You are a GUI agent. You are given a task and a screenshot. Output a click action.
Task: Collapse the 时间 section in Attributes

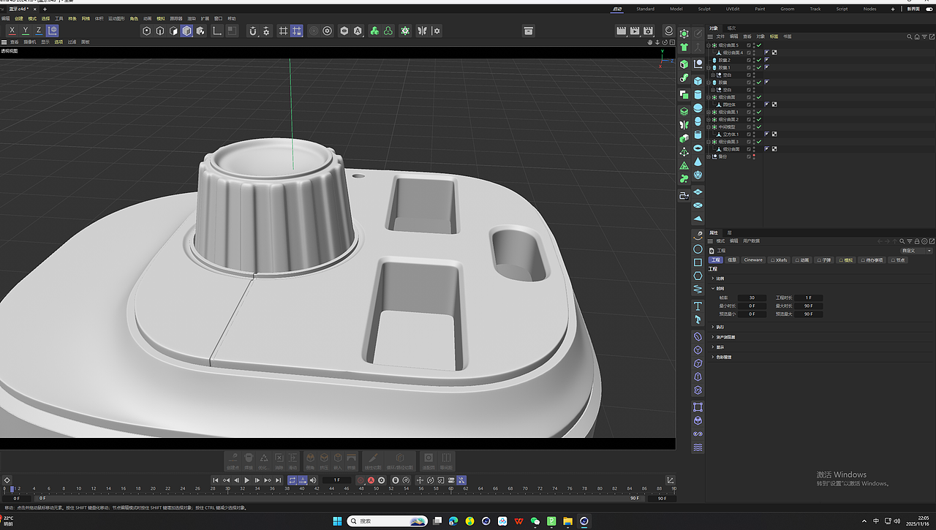pos(713,289)
